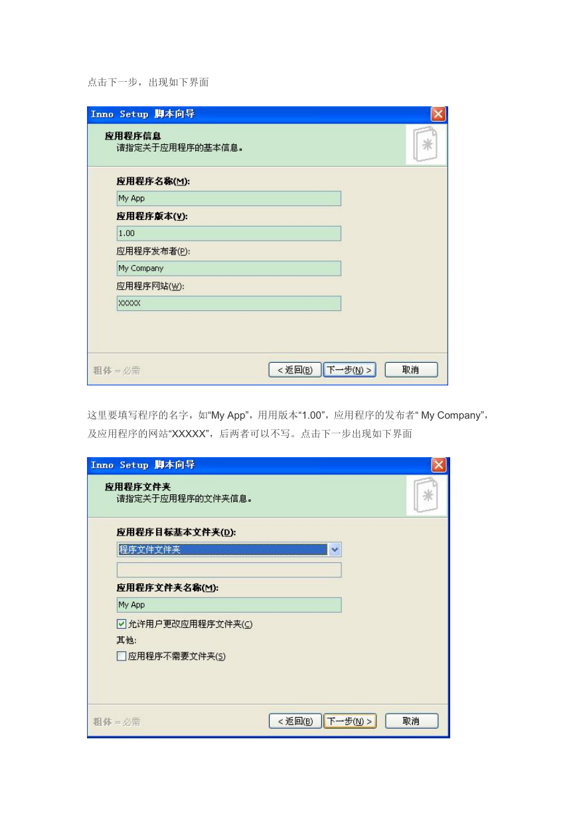This screenshot has width=577, height=816.
Task: Click the wizard page icon in 应用程序文件夹 header
Action: (426, 496)
